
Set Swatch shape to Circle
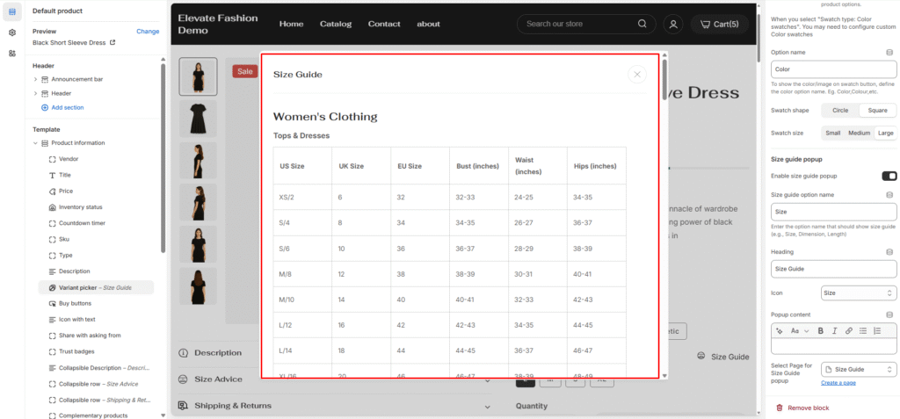[x=839, y=110]
